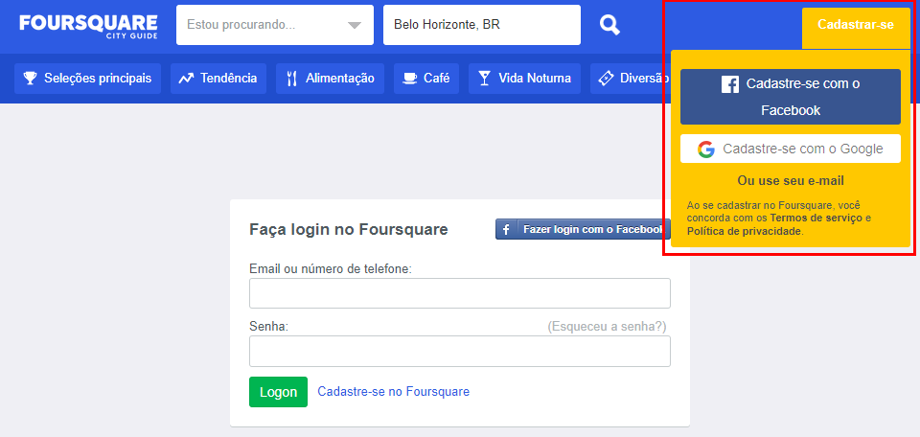
Task: Focus the Email ou número de telefone field
Action: pyautogui.click(x=460, y=293)
